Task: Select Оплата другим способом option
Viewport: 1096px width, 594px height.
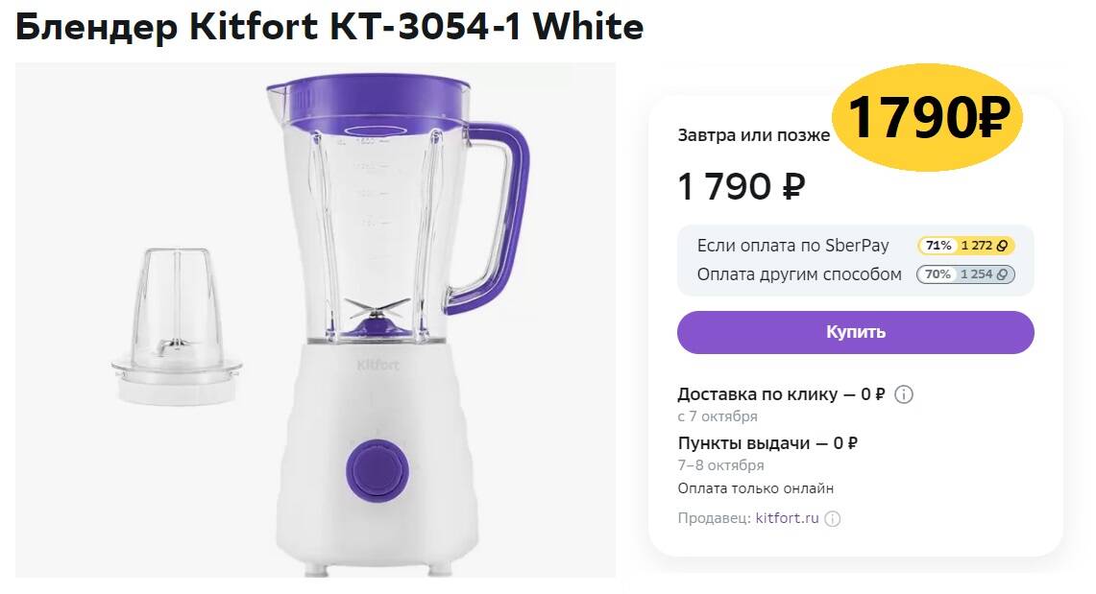Action: click(x=799, y=274)
